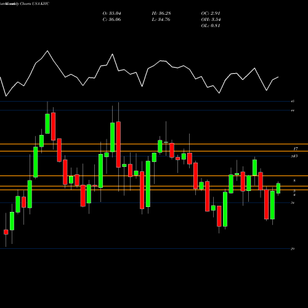This screenshot has width=308, height=308.
Task: Click the close value "C: 36.06"
Action: coord(111,20)
